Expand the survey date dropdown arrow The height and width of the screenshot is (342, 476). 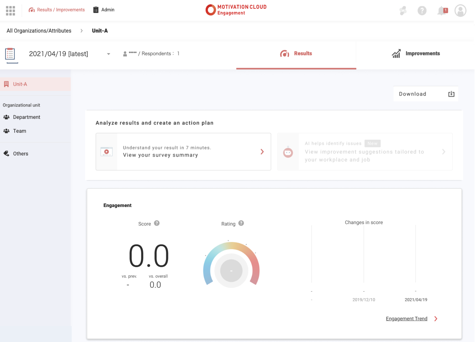click(109, 54)
